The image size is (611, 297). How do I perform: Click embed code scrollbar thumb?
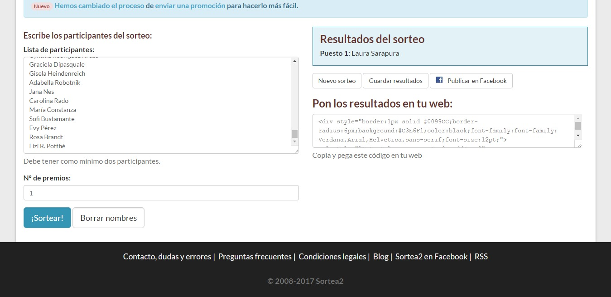[578, 126]
